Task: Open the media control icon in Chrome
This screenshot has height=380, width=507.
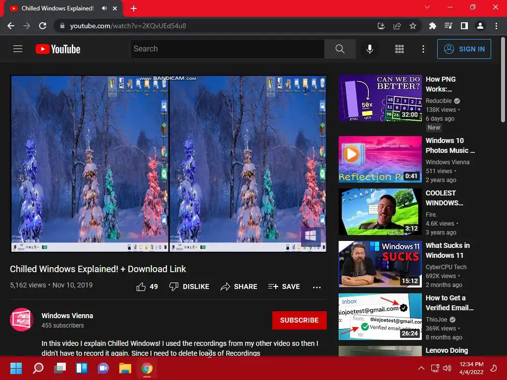Action: 448,26
